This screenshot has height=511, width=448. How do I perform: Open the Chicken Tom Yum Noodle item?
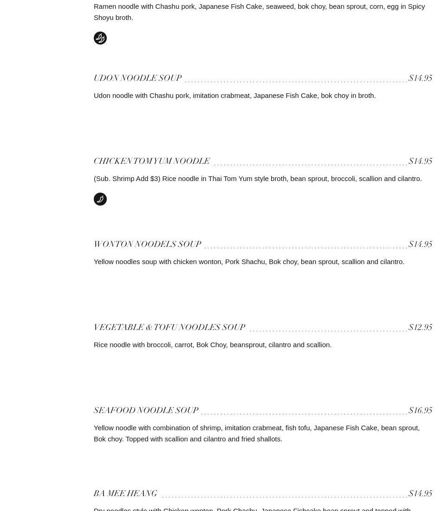click(x=152, y=161)
